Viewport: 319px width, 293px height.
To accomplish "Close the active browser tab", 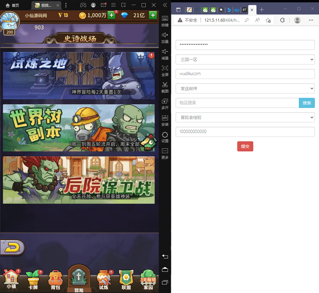I will click(252, 10).
